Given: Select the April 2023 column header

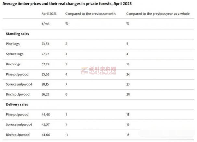Looking at the screenshot, I should click(49, 14).
